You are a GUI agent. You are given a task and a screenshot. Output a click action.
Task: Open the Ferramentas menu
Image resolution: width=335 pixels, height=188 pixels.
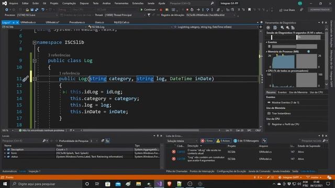click(121, 4)
